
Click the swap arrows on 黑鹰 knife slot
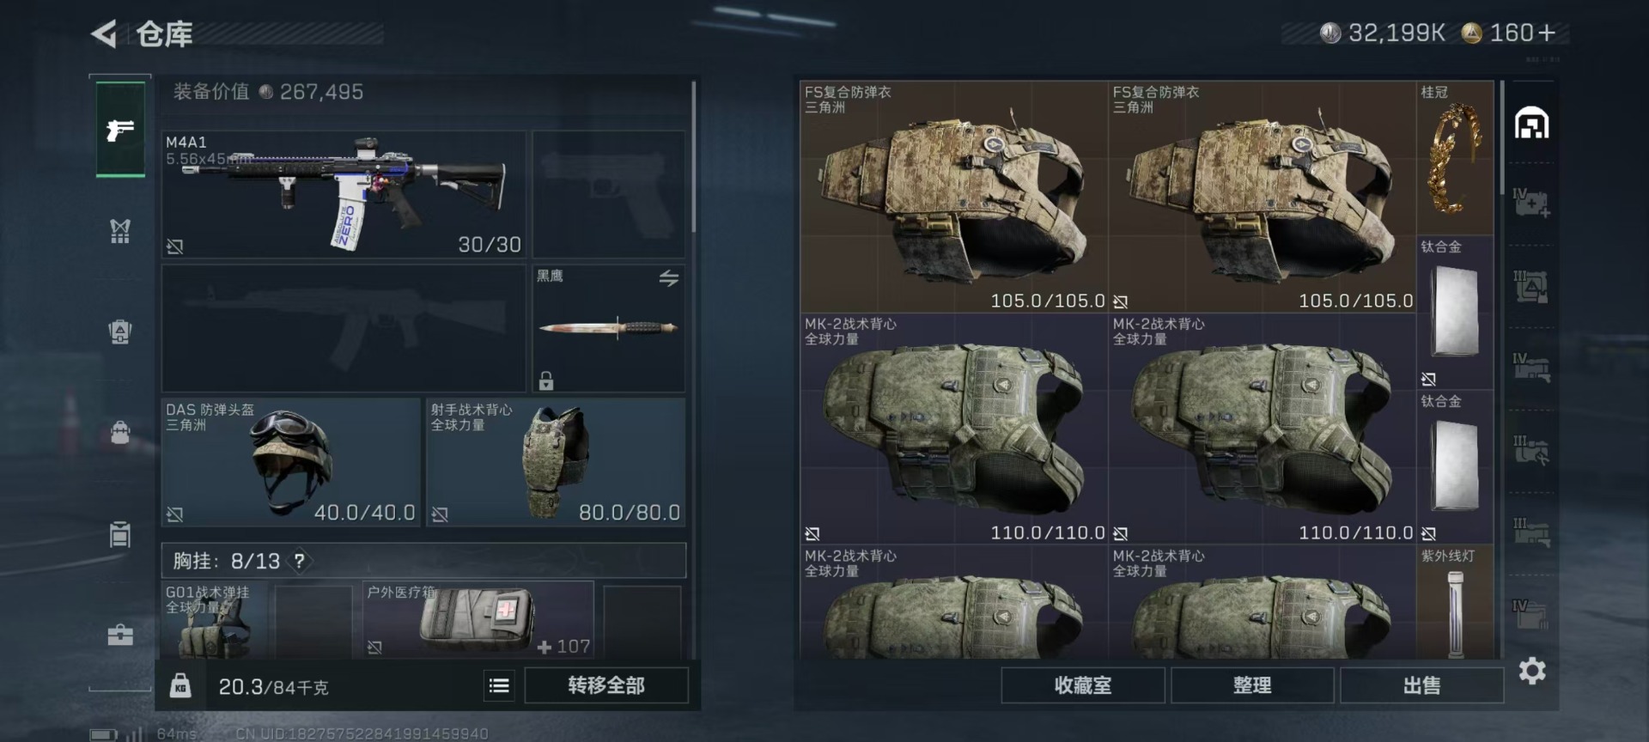click(x=669, y=278)
